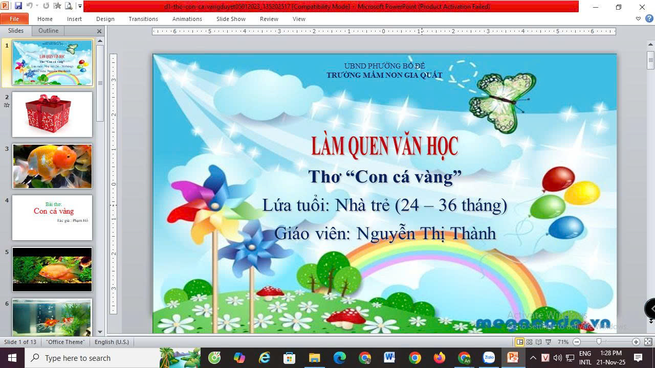
Task: Click the English (U.S.) language button
Action: [112, 342]
